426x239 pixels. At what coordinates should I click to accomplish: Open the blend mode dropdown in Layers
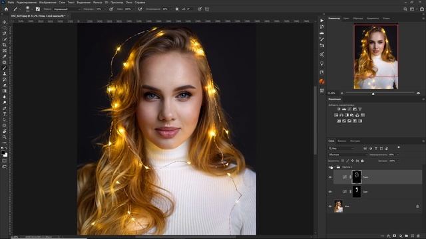point(347,155)
